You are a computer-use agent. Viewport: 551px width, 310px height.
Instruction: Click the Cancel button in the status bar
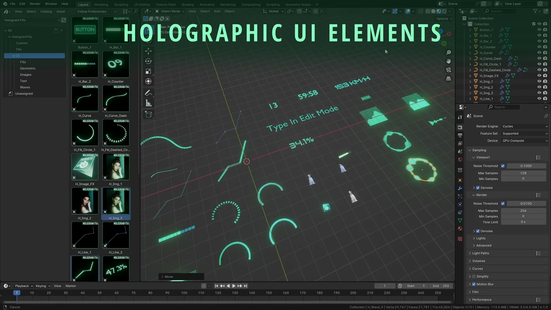(14, 307)
